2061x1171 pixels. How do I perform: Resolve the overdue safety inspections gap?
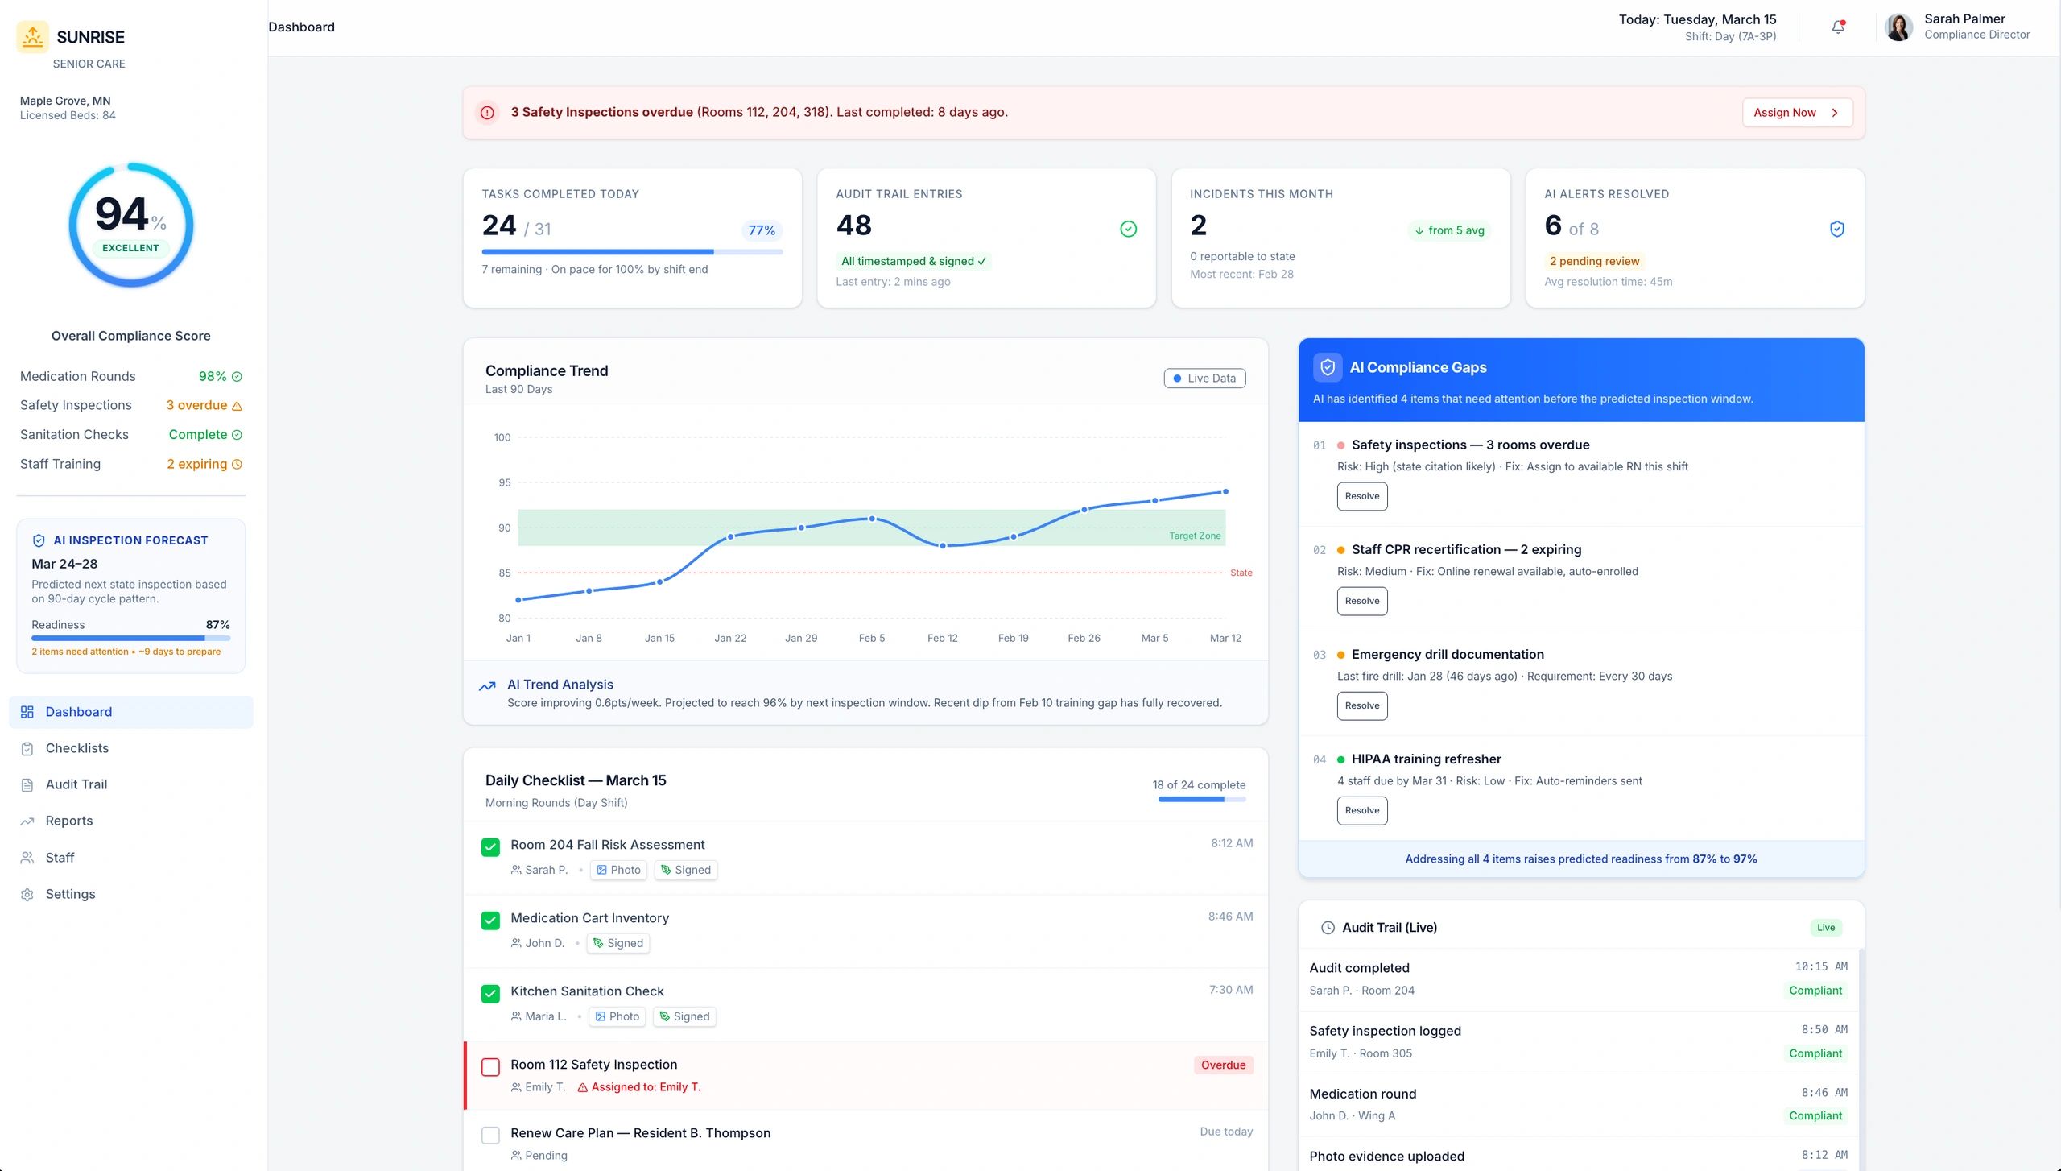(x=1362, y=496)
